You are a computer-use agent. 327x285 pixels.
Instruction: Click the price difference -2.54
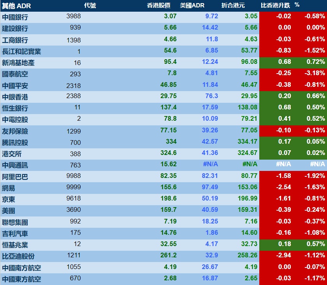coord(283,187)
